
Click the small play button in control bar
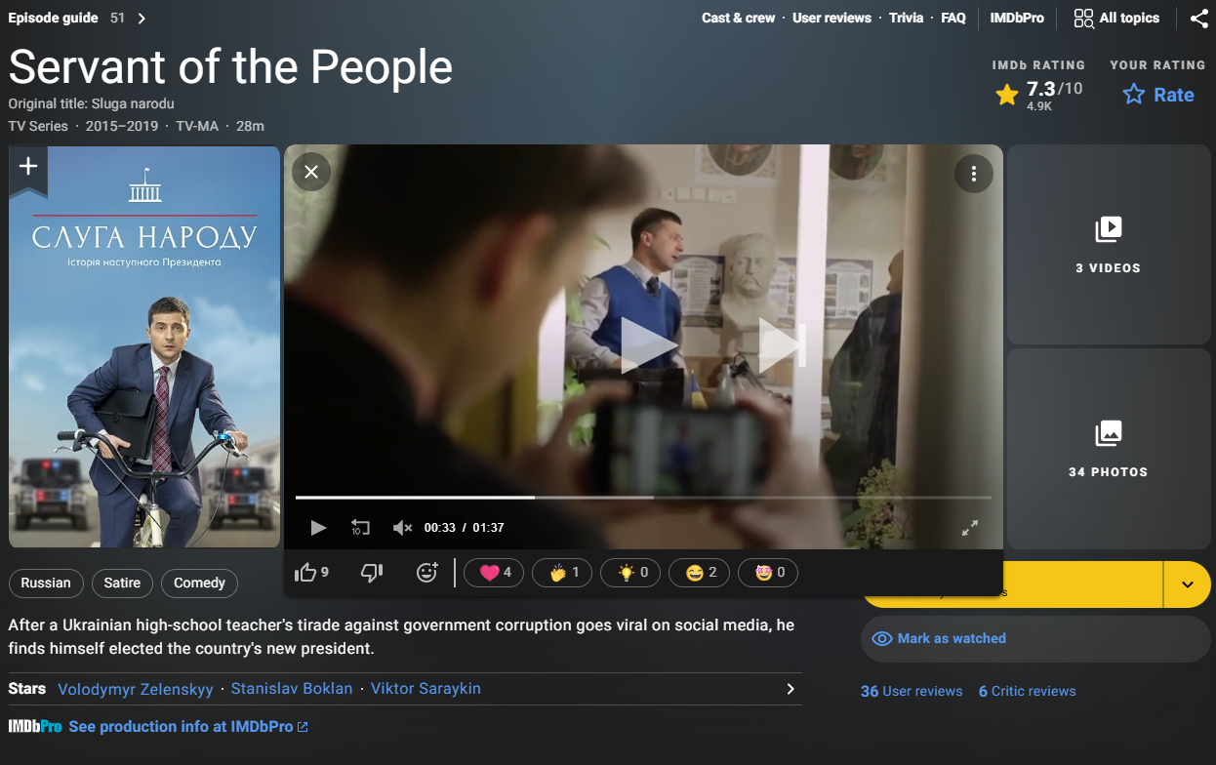coord(318,528)
